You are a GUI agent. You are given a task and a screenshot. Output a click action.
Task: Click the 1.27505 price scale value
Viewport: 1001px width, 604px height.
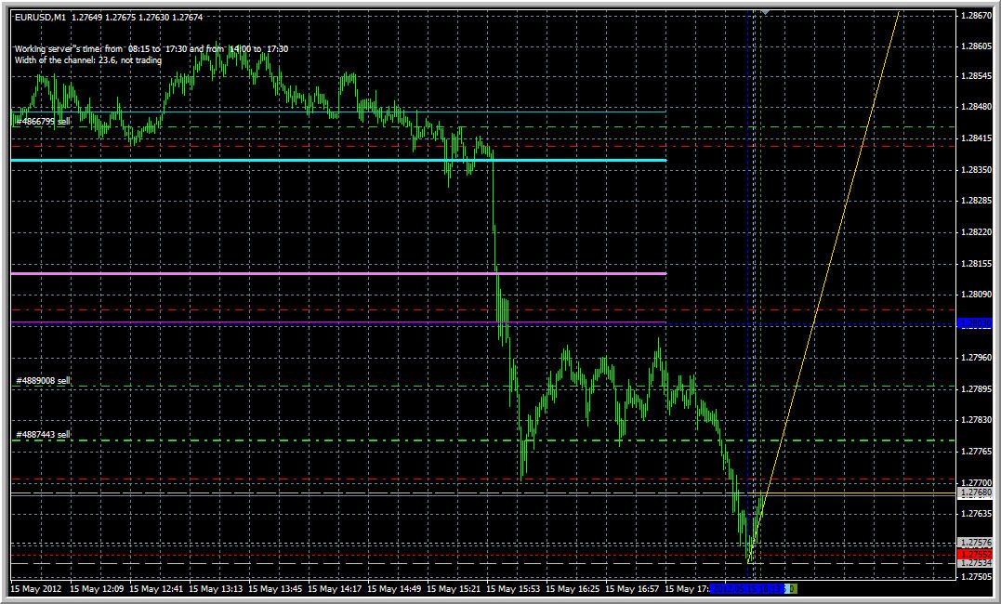976,576
